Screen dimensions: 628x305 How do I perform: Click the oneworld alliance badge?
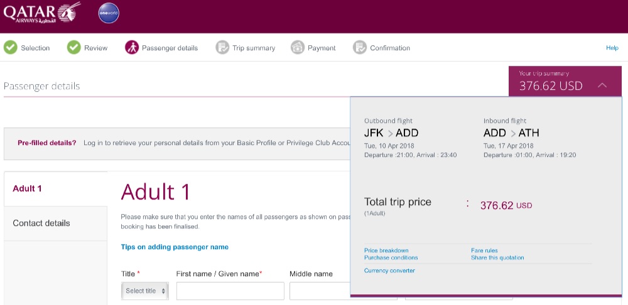(109, 13)
